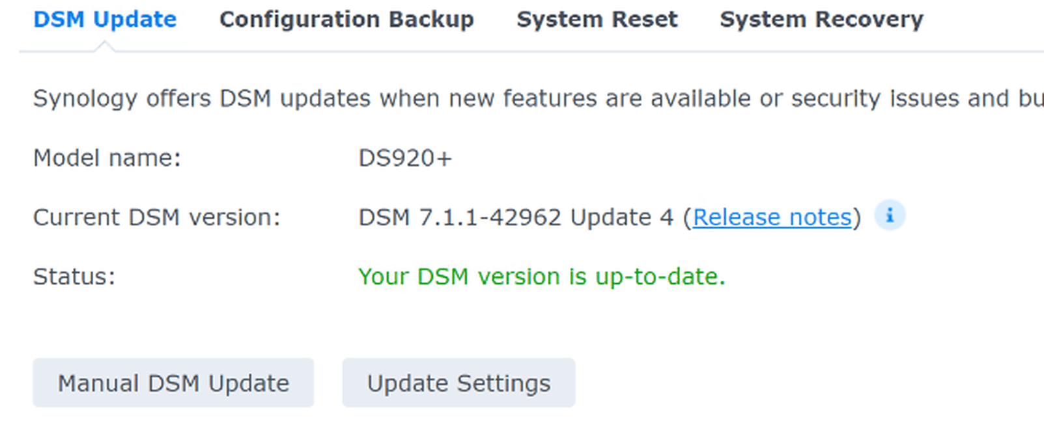1044x425 pixels.
Task: Go to the System Reset tab
Action: pos(597,20)
